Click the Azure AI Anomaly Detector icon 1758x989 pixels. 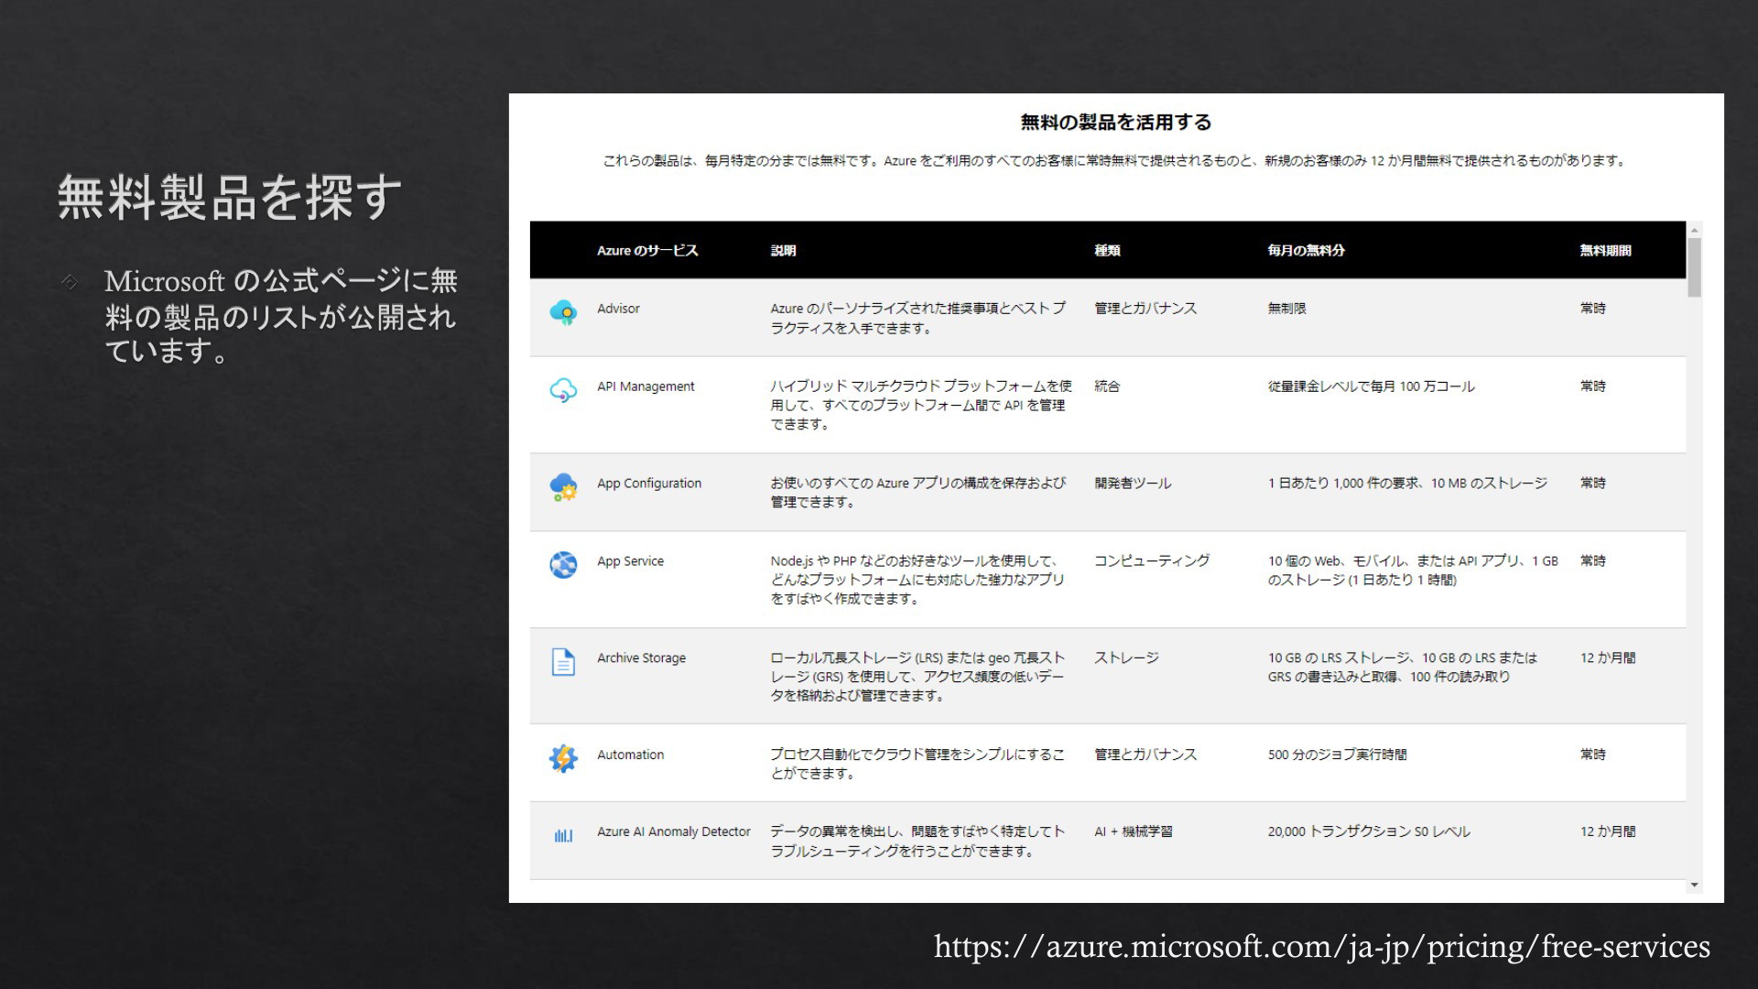coord(563,835)
